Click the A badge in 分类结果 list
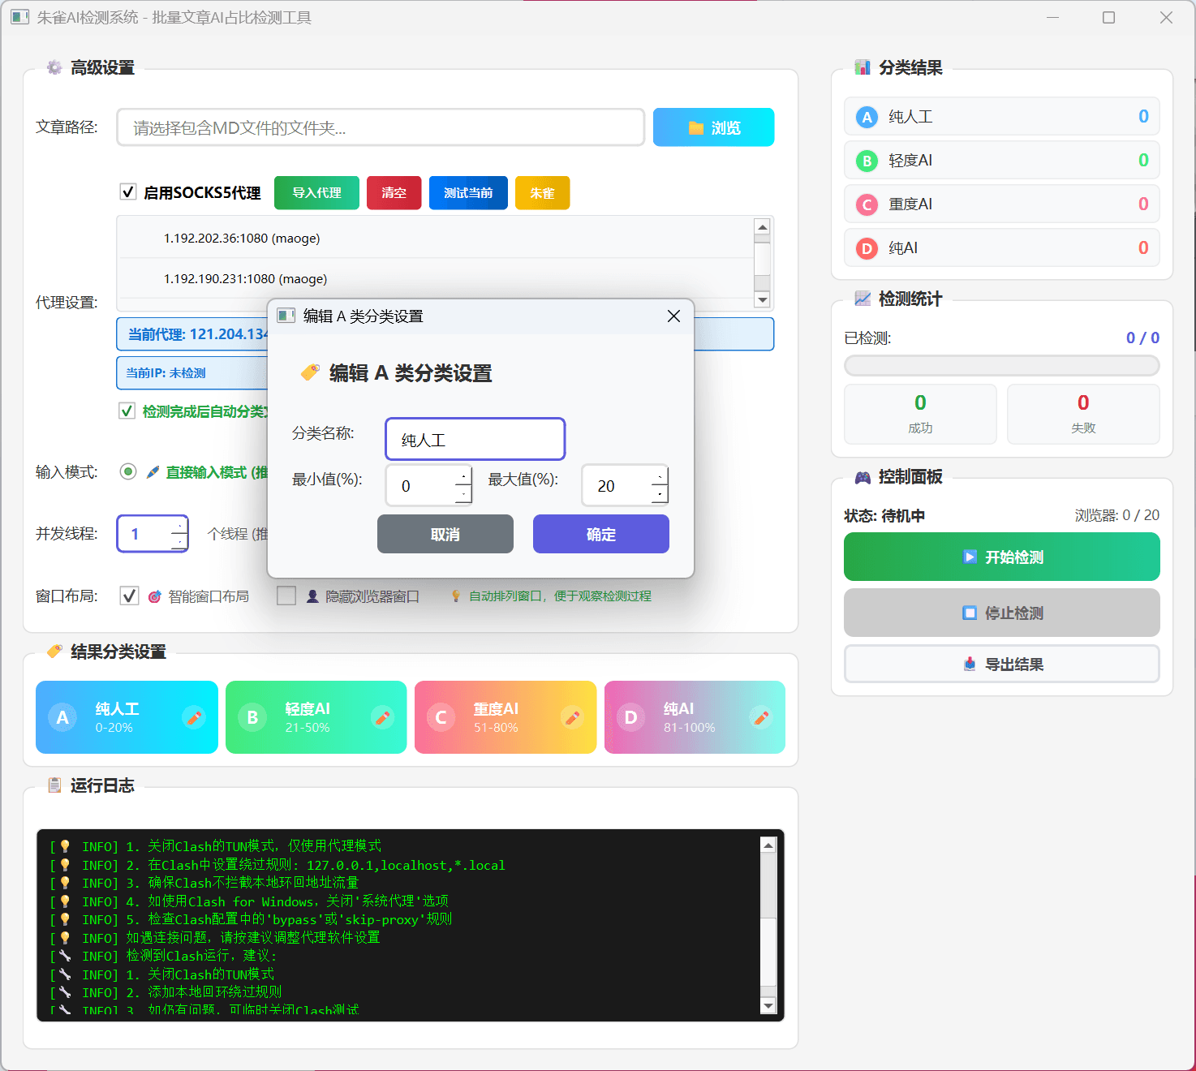 [x=867, y=117]
